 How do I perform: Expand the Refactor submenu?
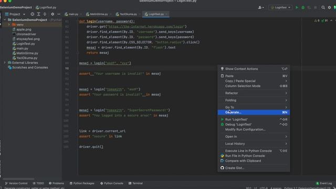point(254,93)
